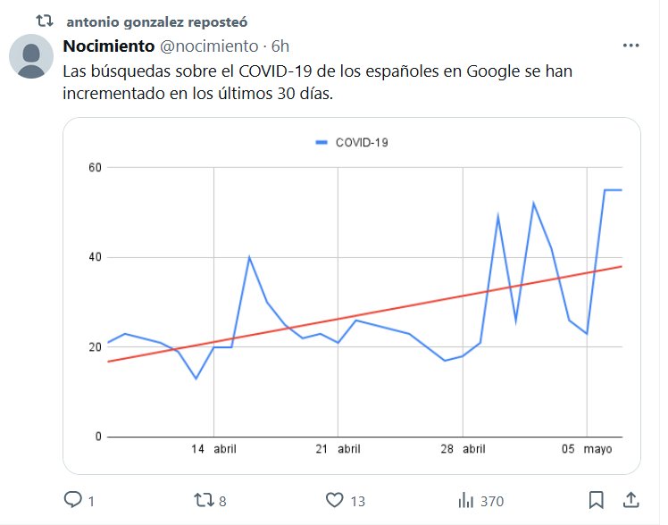Open the tweet via the 6h timestamp
Screen dimensions: 668x525
click(x=280, y=46)
